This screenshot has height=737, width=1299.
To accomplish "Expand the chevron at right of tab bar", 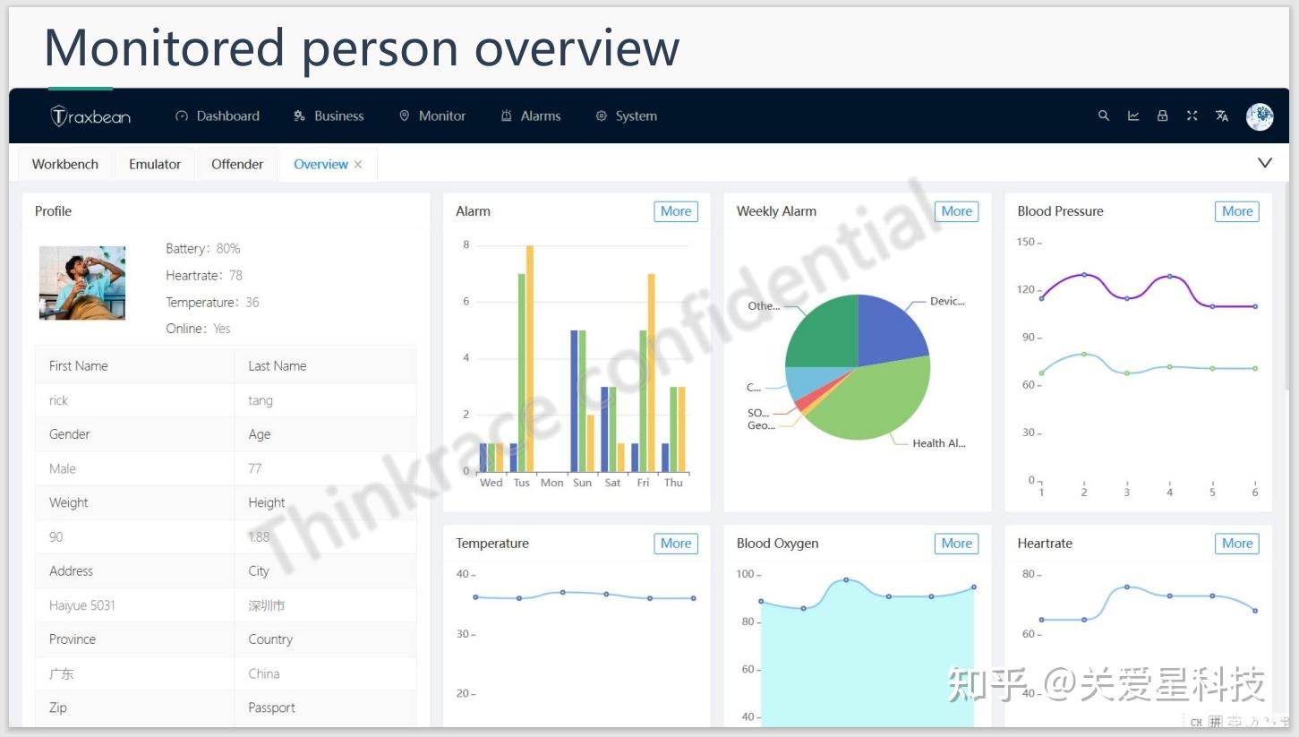I will [x=1264, y=163].
